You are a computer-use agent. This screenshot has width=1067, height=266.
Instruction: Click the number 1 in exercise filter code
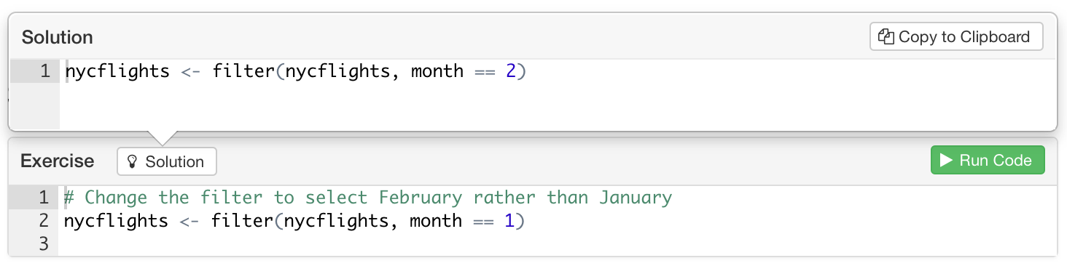click(509, 220)
